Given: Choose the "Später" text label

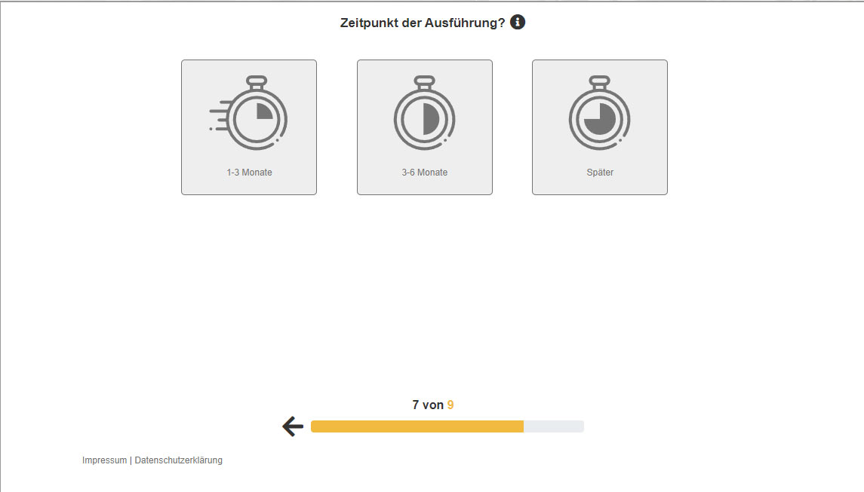Looking at the screenshot, I should click(x=599, y=173).
